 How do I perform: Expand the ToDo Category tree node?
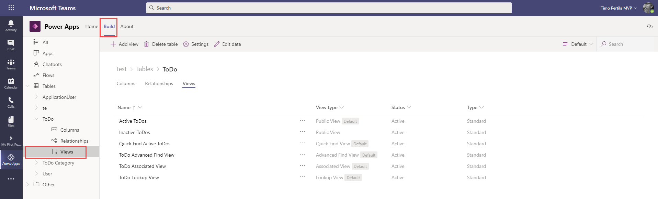pos(36,163)
